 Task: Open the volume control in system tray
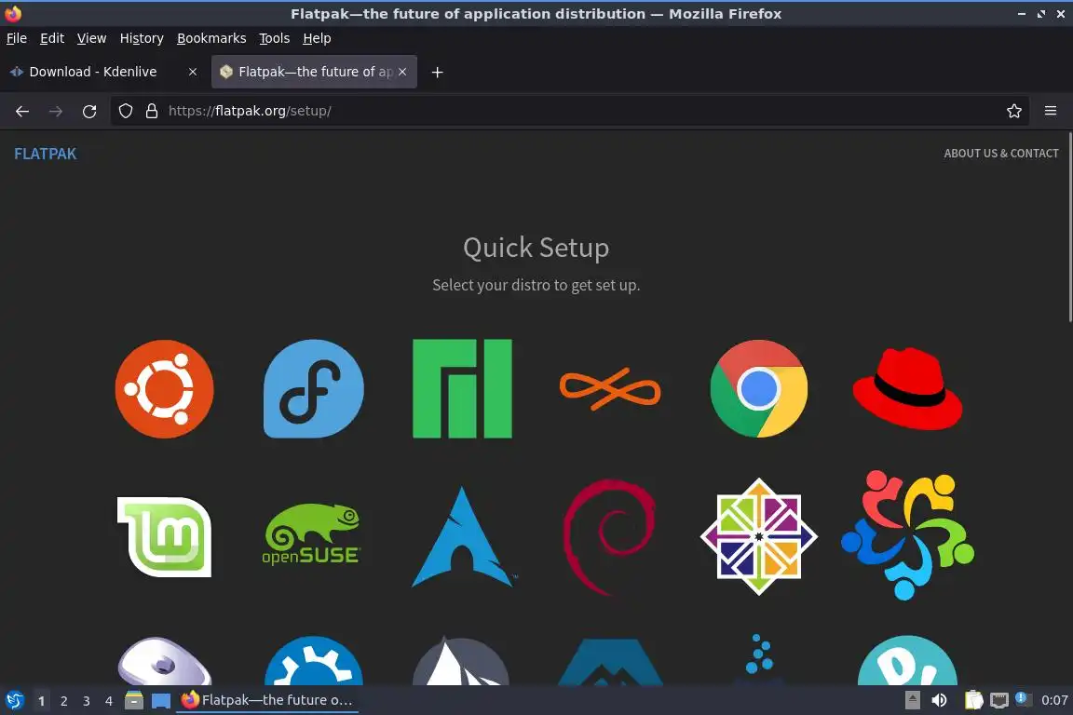tap(940, 700)
